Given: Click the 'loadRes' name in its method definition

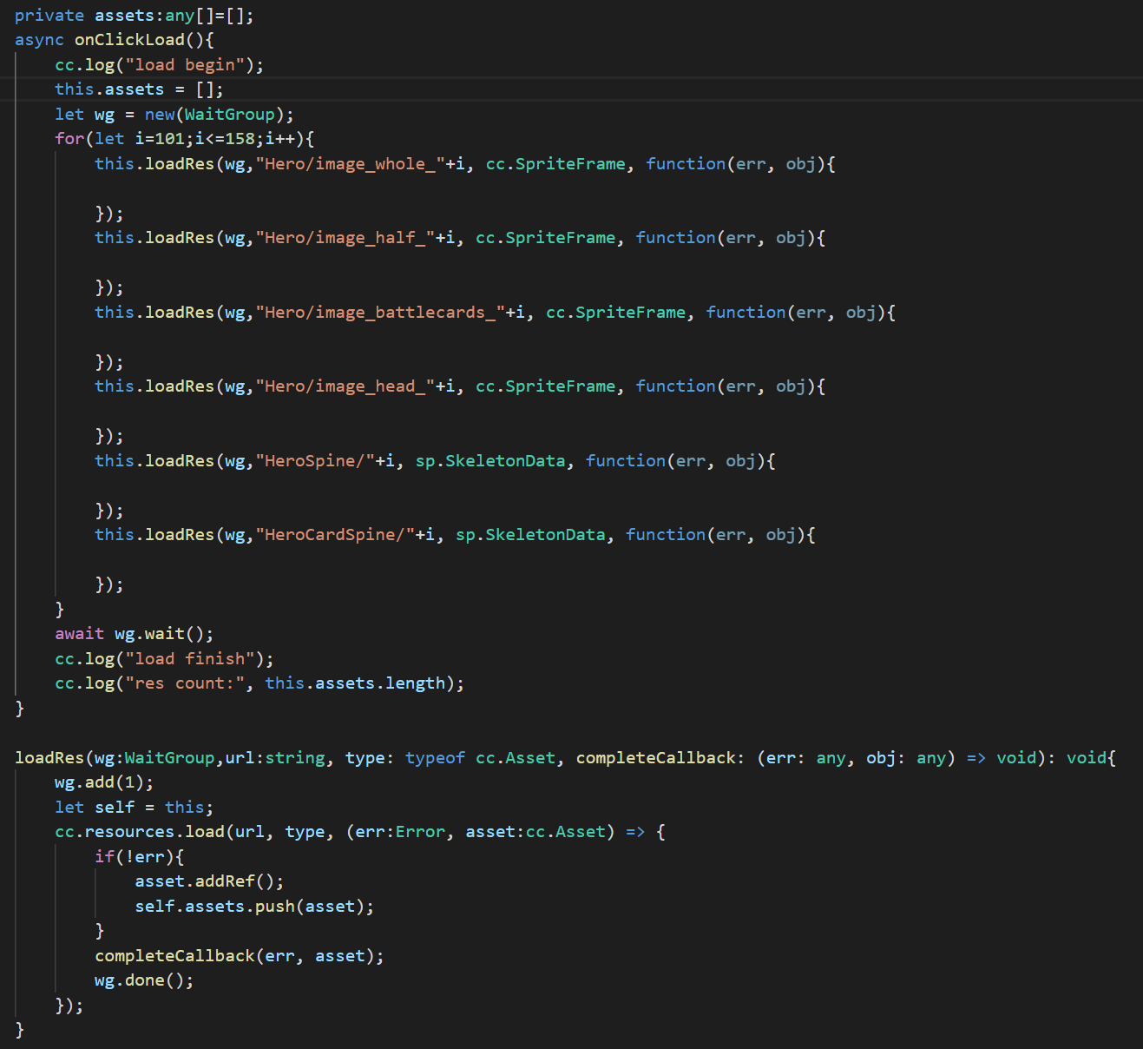Looking at the screenshot, I should (x=49, y=758).
